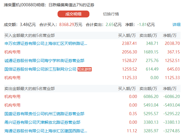Click buy amount 1528.27

(x=129, y=61)
